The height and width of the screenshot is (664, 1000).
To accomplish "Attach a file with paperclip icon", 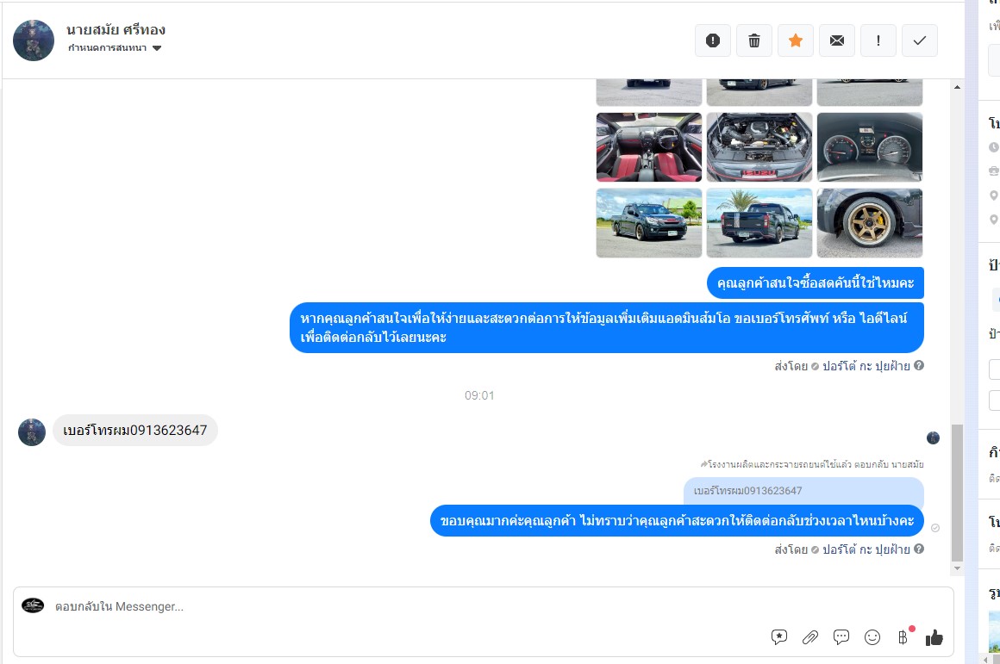I will point(810,636).
